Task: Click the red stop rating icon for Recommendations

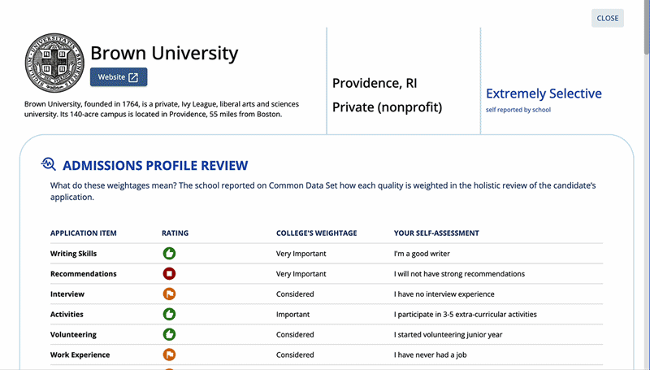Action: coord(170,274)
